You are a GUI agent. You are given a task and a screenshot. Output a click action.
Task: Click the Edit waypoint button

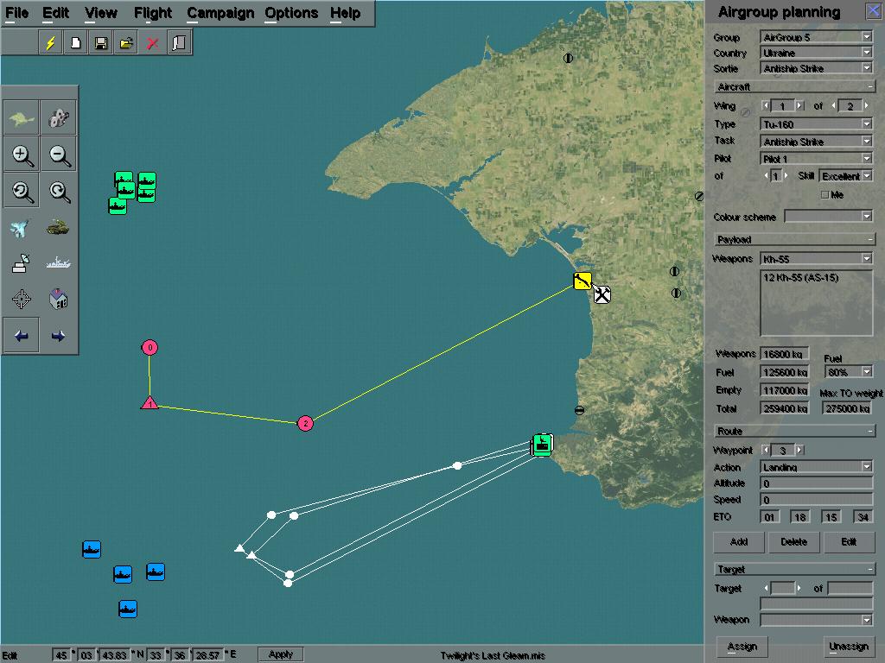[849, 542]
